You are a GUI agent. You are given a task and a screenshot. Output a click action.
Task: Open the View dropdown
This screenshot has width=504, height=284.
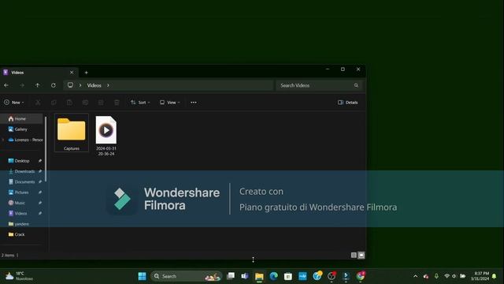170,103
